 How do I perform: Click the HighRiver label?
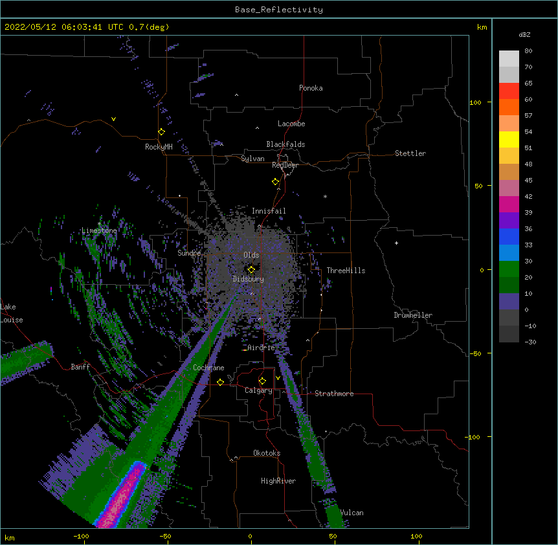click(x=278, y=481)
